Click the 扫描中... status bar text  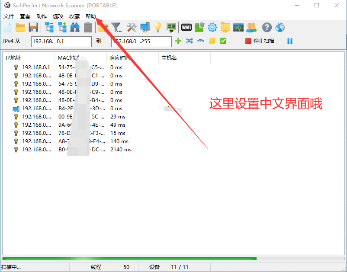(11, 267)
